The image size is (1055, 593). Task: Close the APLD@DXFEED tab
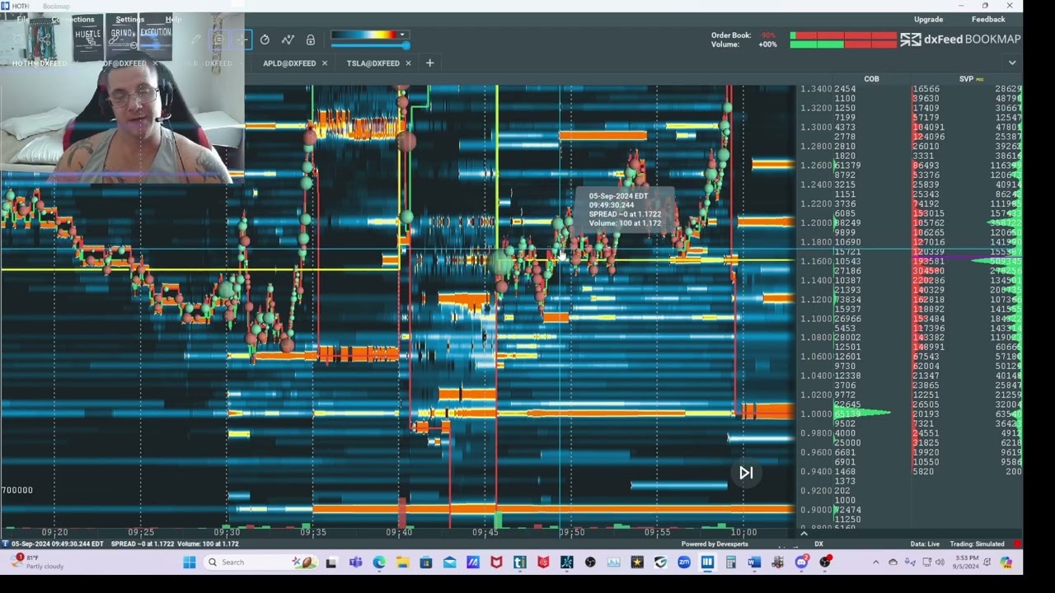point(325,63)
